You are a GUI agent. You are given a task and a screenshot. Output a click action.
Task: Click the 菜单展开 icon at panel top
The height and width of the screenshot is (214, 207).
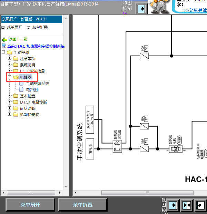pyautogui.click(x=3, y=28)
